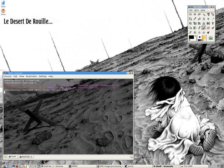Open Shell No. 3 - Konsole taskbar entry
The width and height of the screenshot is (224, 168).
pos(54,166)
